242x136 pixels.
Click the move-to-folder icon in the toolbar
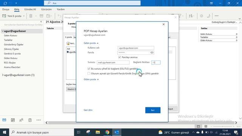(x=48, y=16)
